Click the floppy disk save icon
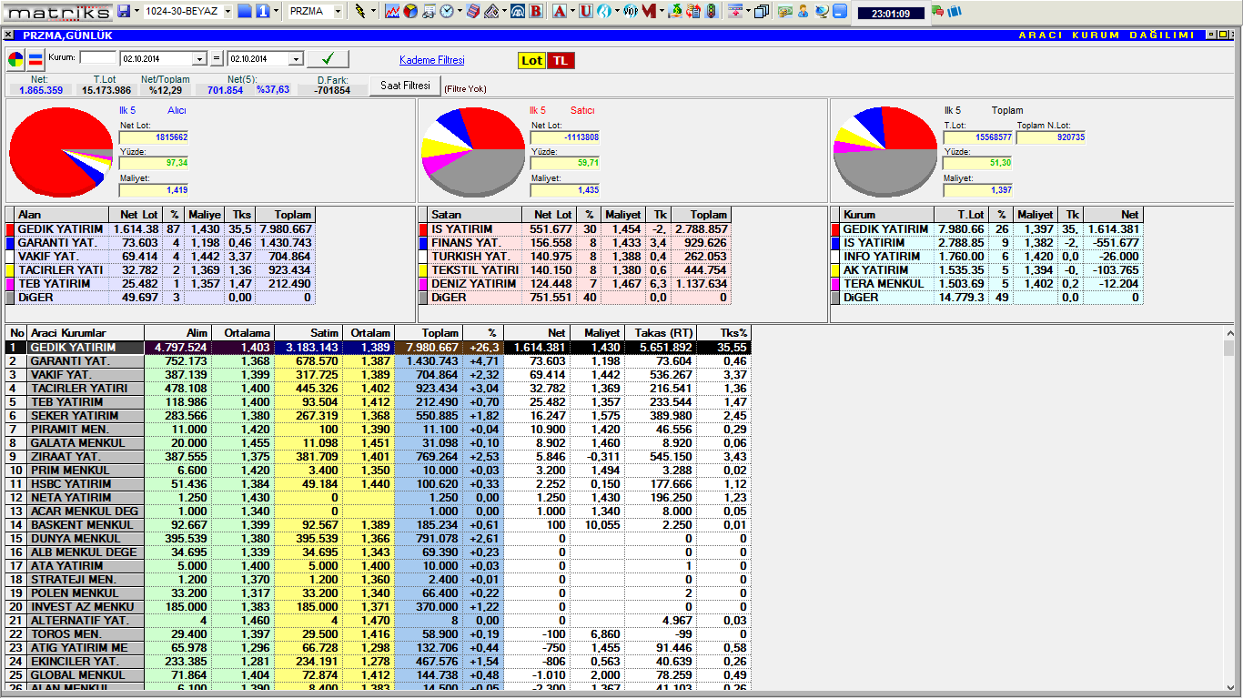 pyautogui.click(x=124, y=12)
